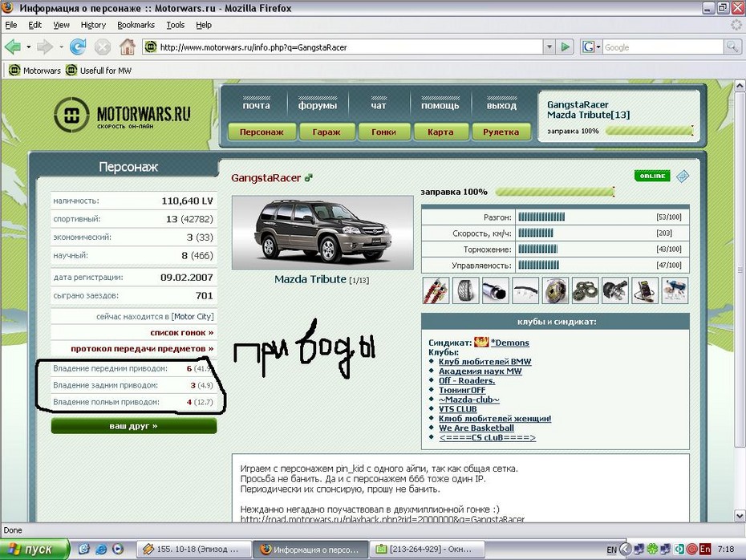Click the Управляемость stat bar

[x=538, y=265]
